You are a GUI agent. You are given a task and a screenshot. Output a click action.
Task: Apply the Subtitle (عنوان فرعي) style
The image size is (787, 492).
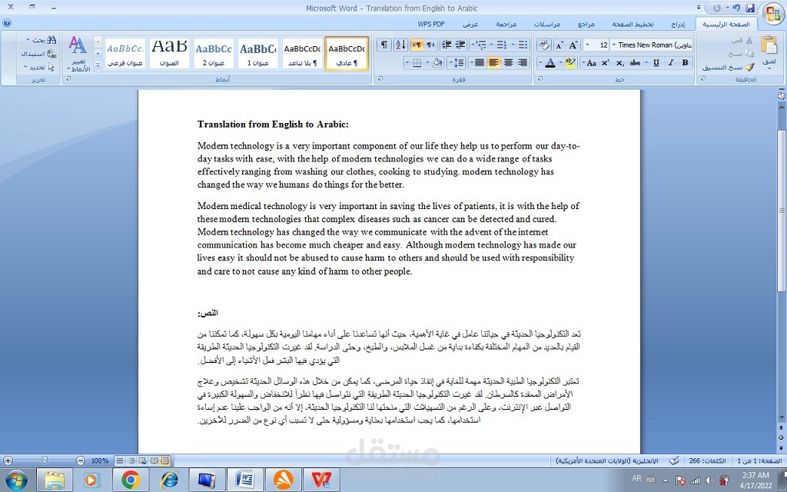125,53
